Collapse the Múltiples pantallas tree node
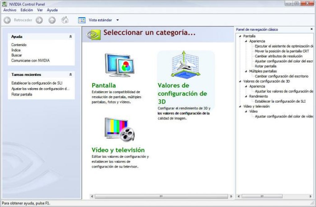Screen dimensions: 316x207 click(x=246, y=71)
